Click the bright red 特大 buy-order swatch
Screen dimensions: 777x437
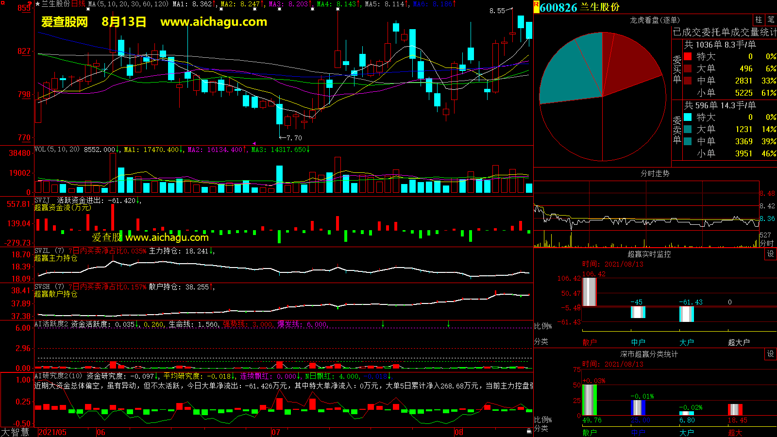pyautogui.click(x=688, y=56)
